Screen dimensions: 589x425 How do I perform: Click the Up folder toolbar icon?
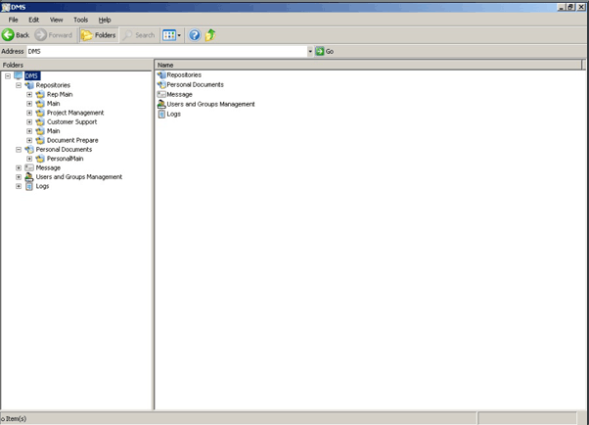pos(210,35)
